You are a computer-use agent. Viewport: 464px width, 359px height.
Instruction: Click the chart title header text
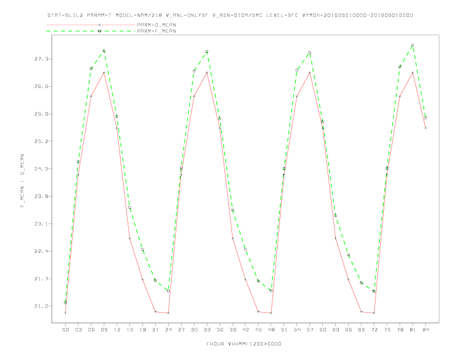pos(230,15)
